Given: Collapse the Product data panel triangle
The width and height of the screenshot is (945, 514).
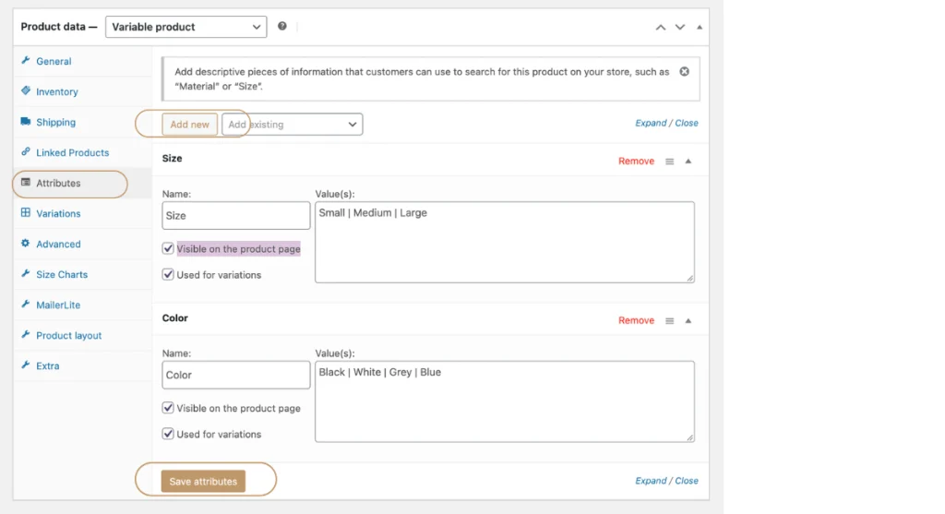Looking at the screenshot, I should click(x=700, y=27).
